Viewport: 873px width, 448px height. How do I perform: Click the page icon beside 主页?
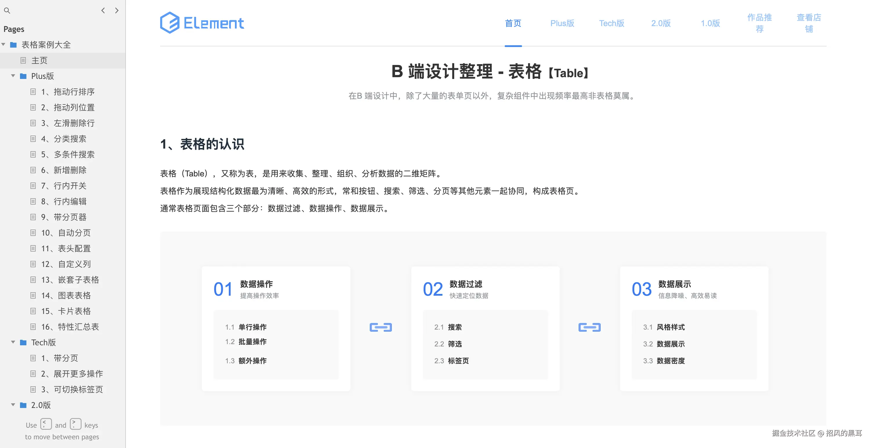click(x=23, y=60)
